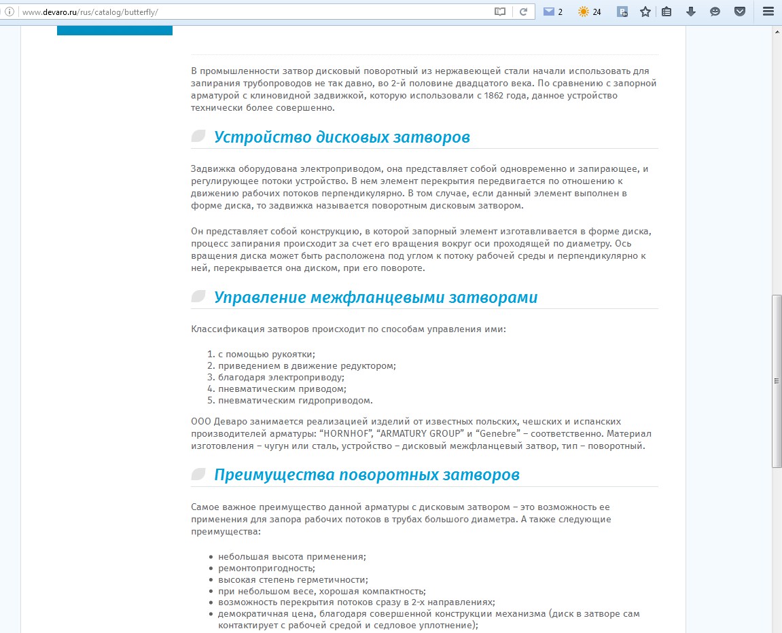
Task: Click the blue block at page top left
Action: [115, 31]
